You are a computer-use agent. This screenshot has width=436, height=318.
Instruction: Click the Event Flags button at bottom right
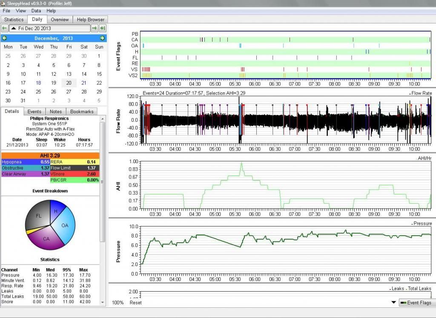click(417, 302)
